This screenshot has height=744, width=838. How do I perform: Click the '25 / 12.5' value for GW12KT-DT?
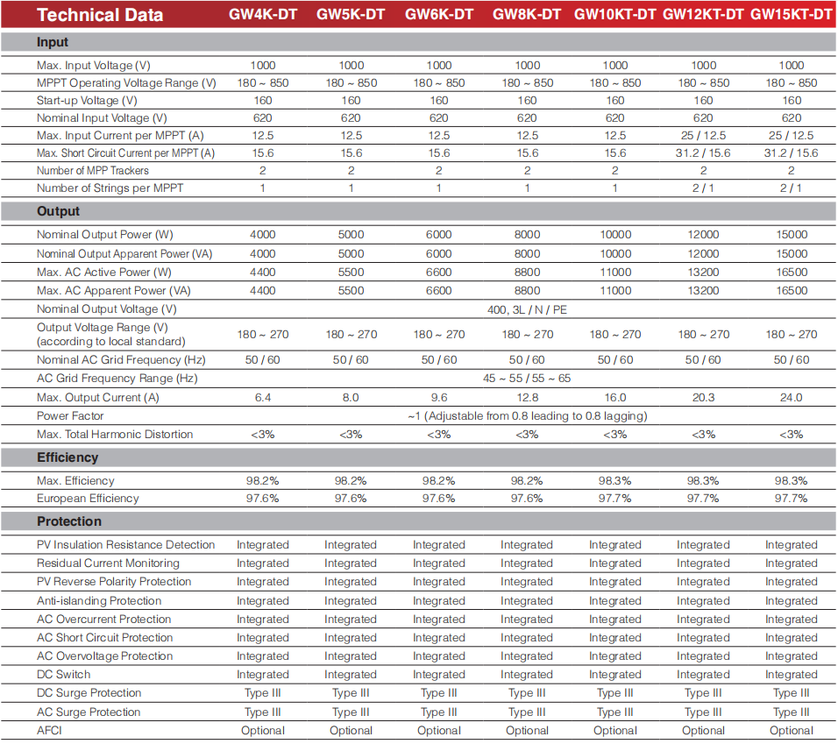[703, 136]
